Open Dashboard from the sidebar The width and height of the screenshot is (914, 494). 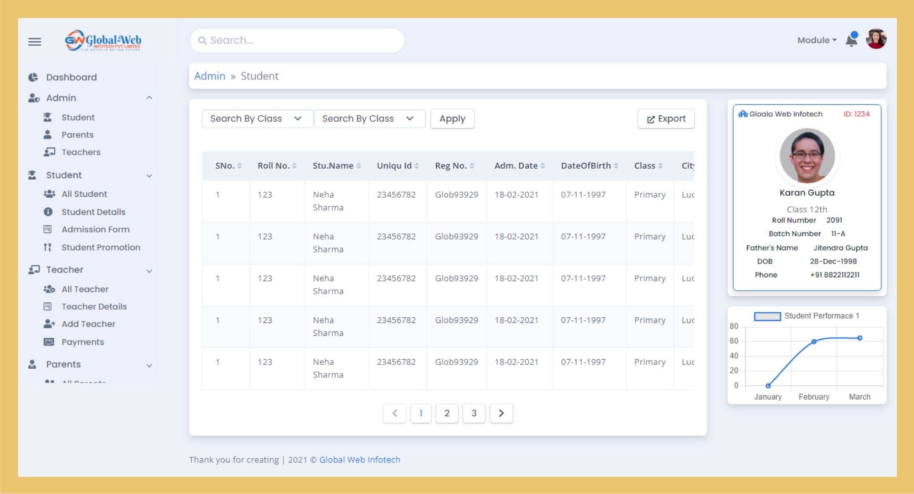(71, 77)
